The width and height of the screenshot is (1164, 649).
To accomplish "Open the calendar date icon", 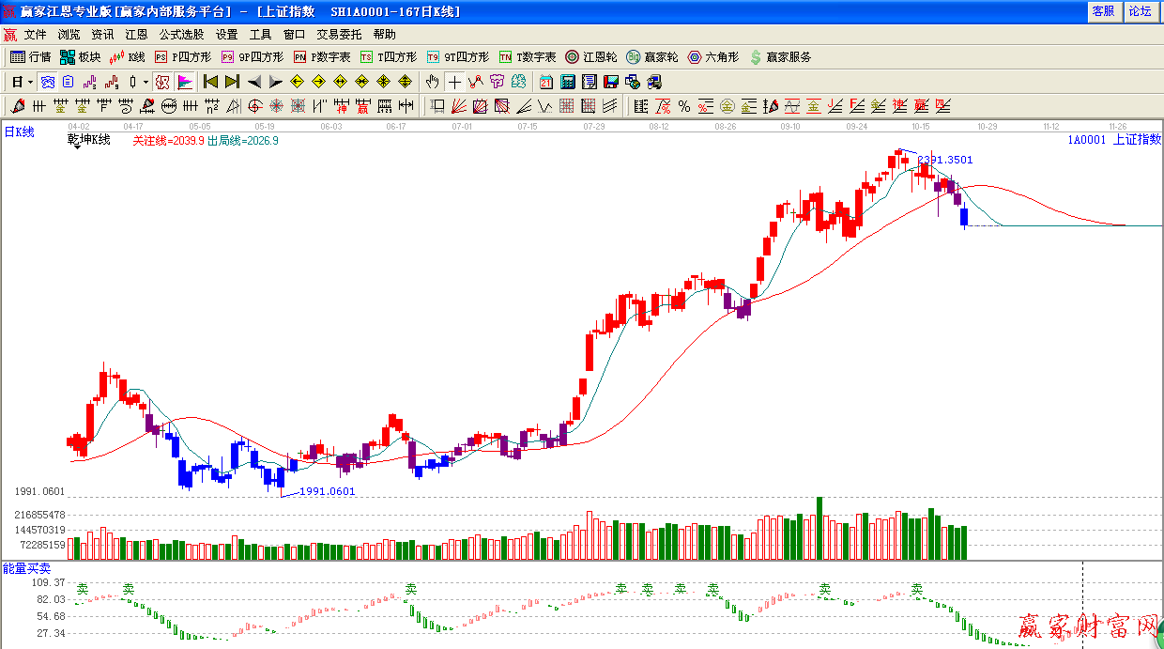I will pyautogui.click(x=546, y=82).
